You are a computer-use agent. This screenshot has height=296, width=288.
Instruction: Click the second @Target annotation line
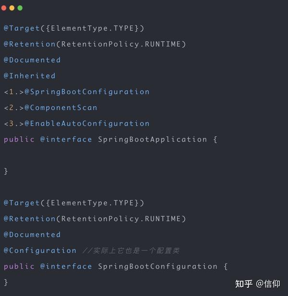point(74,203)
